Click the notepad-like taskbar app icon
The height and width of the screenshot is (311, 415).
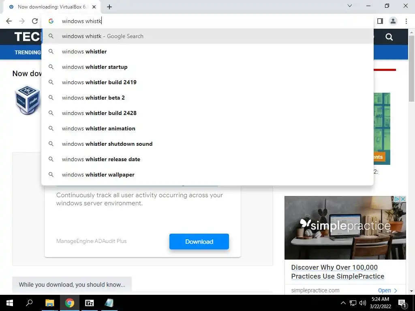(109, 303)
